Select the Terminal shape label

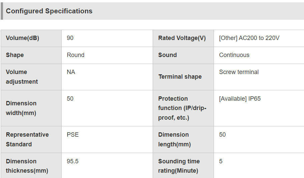(180, 77)
